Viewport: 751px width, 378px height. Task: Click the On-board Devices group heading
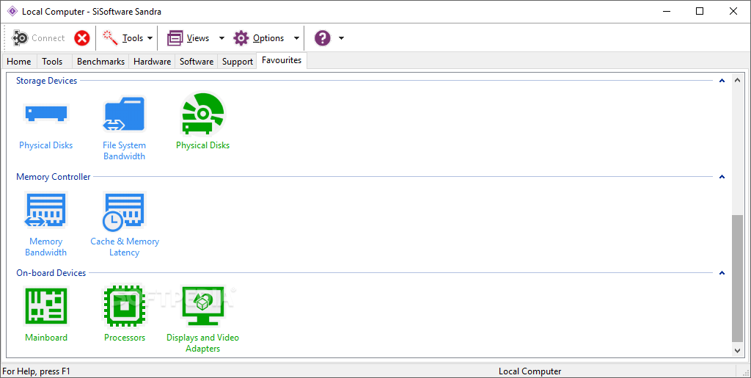click(51, 272)
